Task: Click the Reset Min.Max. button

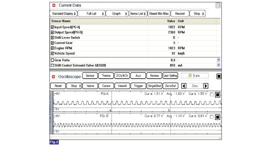Action: click(159, 13)
